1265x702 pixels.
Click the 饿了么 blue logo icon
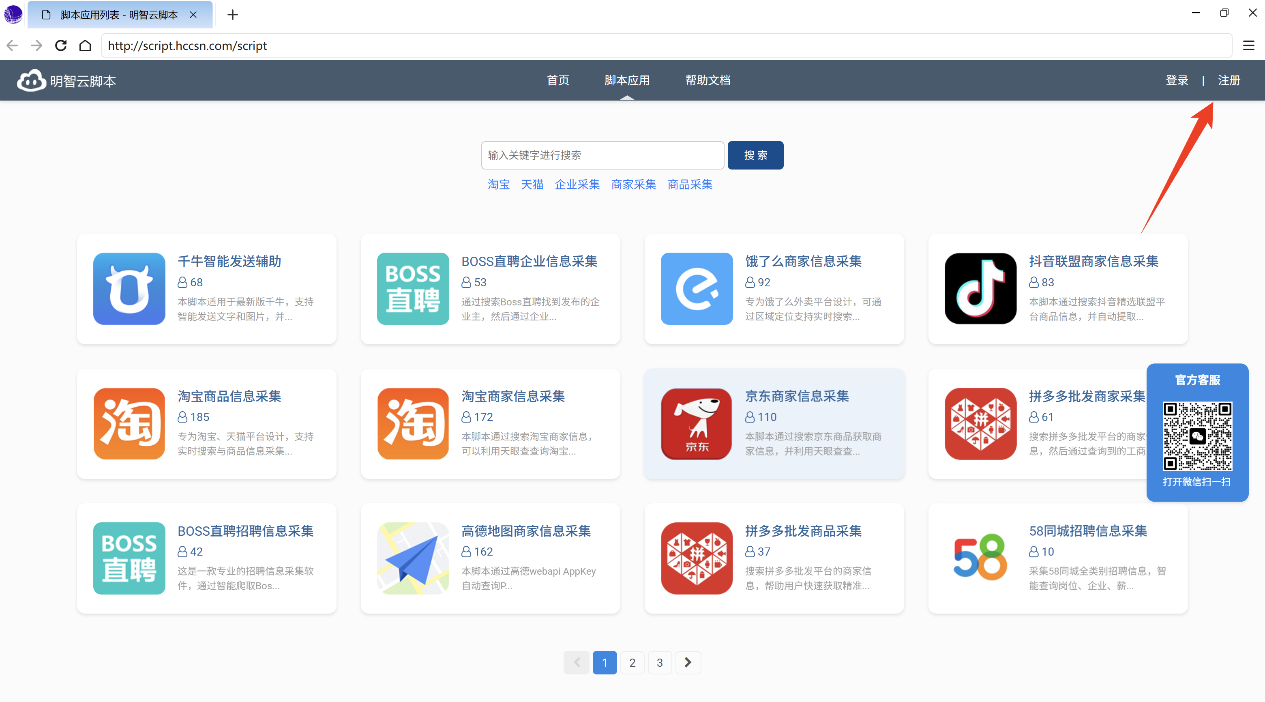pos(697,288)
